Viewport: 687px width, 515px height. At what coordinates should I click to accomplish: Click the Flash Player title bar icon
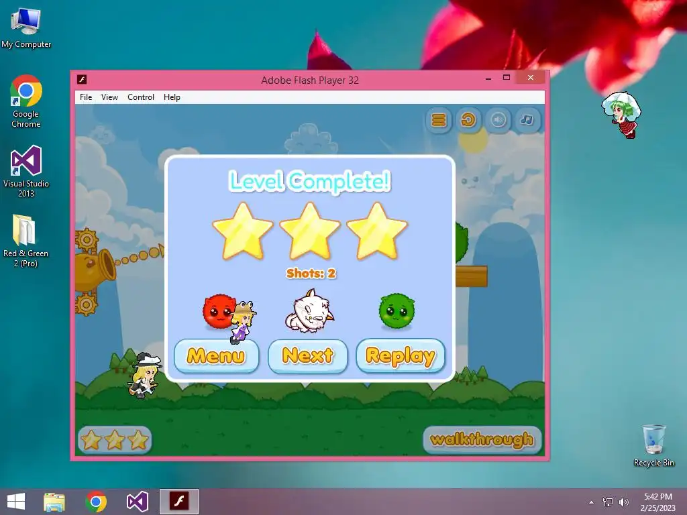82,79
